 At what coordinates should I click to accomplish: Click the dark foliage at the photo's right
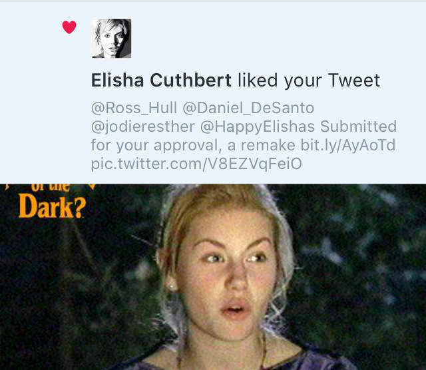click(x=367, y=272)
